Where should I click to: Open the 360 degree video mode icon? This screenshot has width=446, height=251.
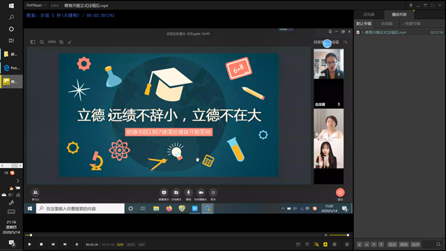pyautogui.click(x=298, y=244)
